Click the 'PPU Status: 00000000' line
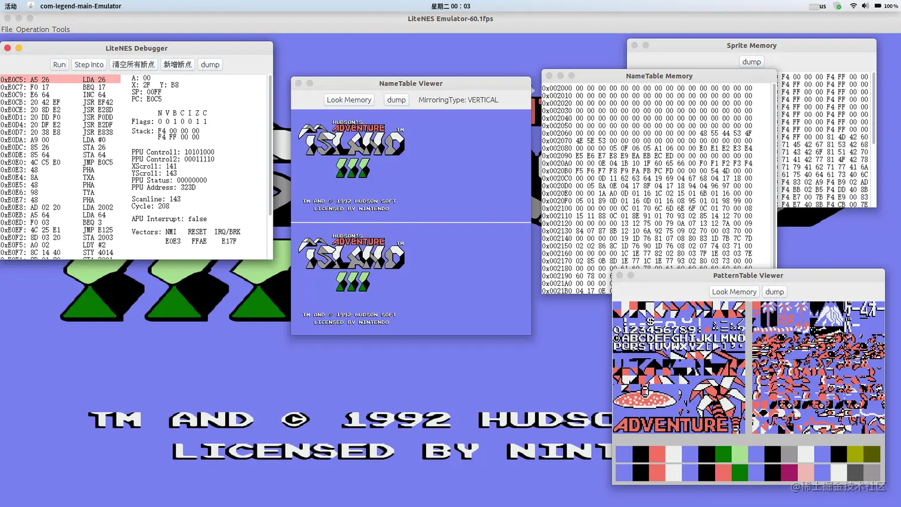901x507 pixels. pos(169,180)
